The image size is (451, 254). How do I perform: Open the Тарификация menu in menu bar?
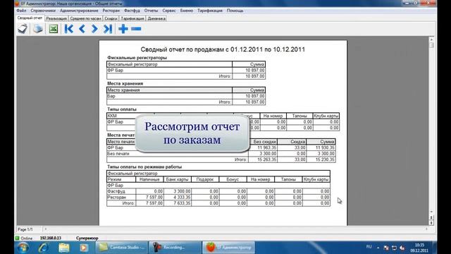[210, 11]
